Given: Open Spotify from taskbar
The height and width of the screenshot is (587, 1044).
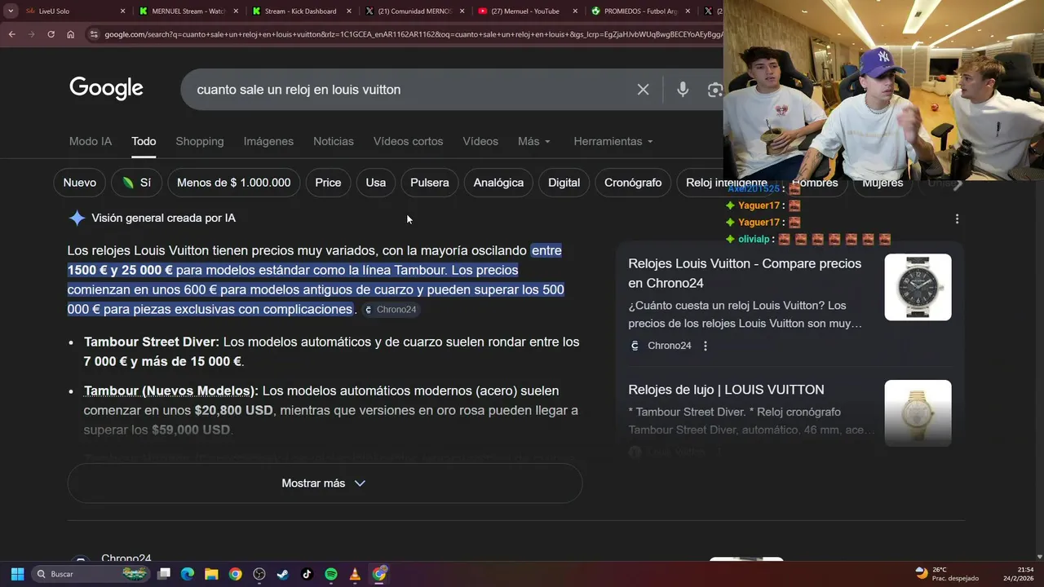Looking at the screenshot, I should 331,574.
